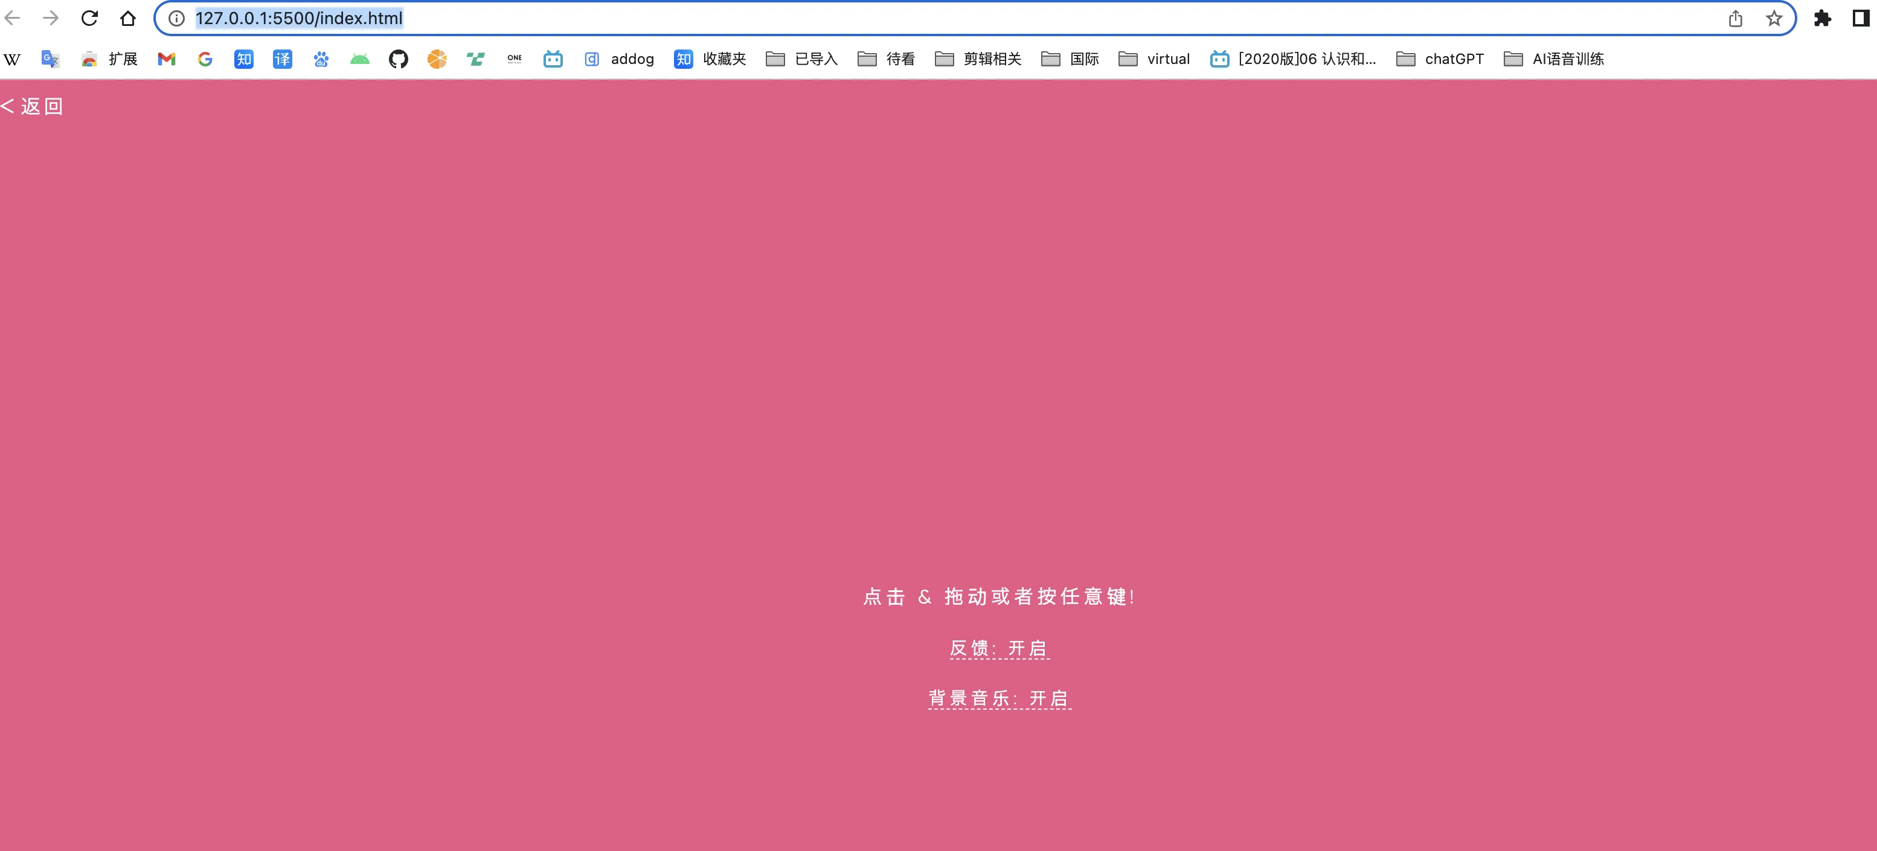
Task: Open the ONE bookmark
Action: 515,59
